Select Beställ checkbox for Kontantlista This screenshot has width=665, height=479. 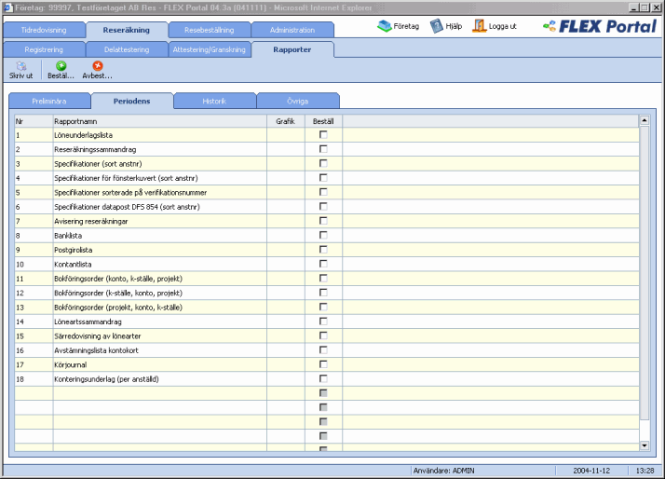coord(323,265)
